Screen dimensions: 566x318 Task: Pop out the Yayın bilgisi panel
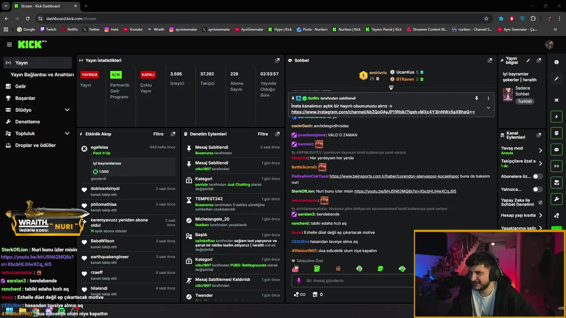coord(539,61)
